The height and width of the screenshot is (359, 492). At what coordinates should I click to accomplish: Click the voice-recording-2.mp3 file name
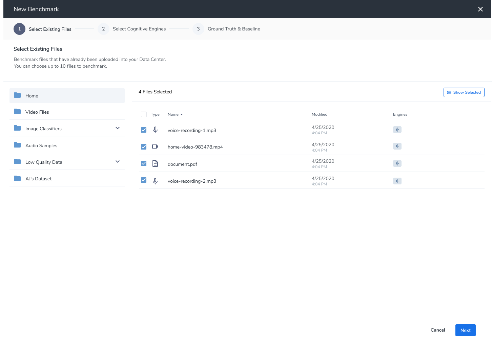click(x=192, y=181)
